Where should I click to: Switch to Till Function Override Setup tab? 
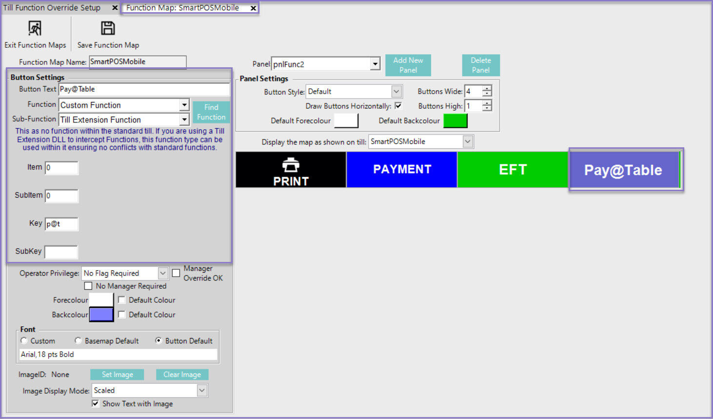(x=52, y=8)
